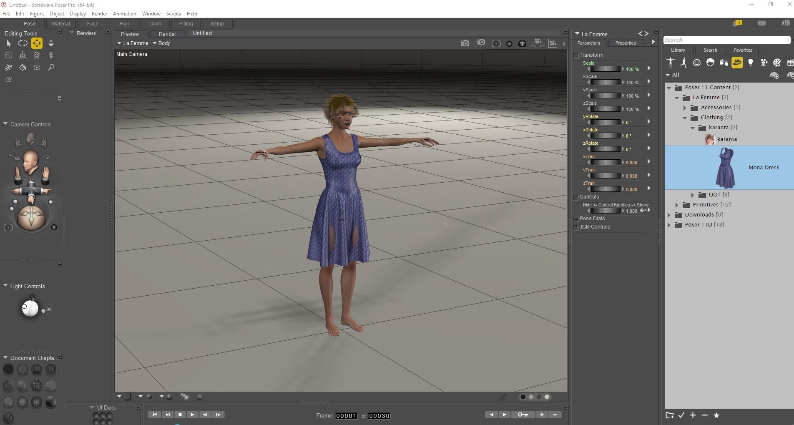
Task: Open the Body actor dropdown
Action: 161,43
